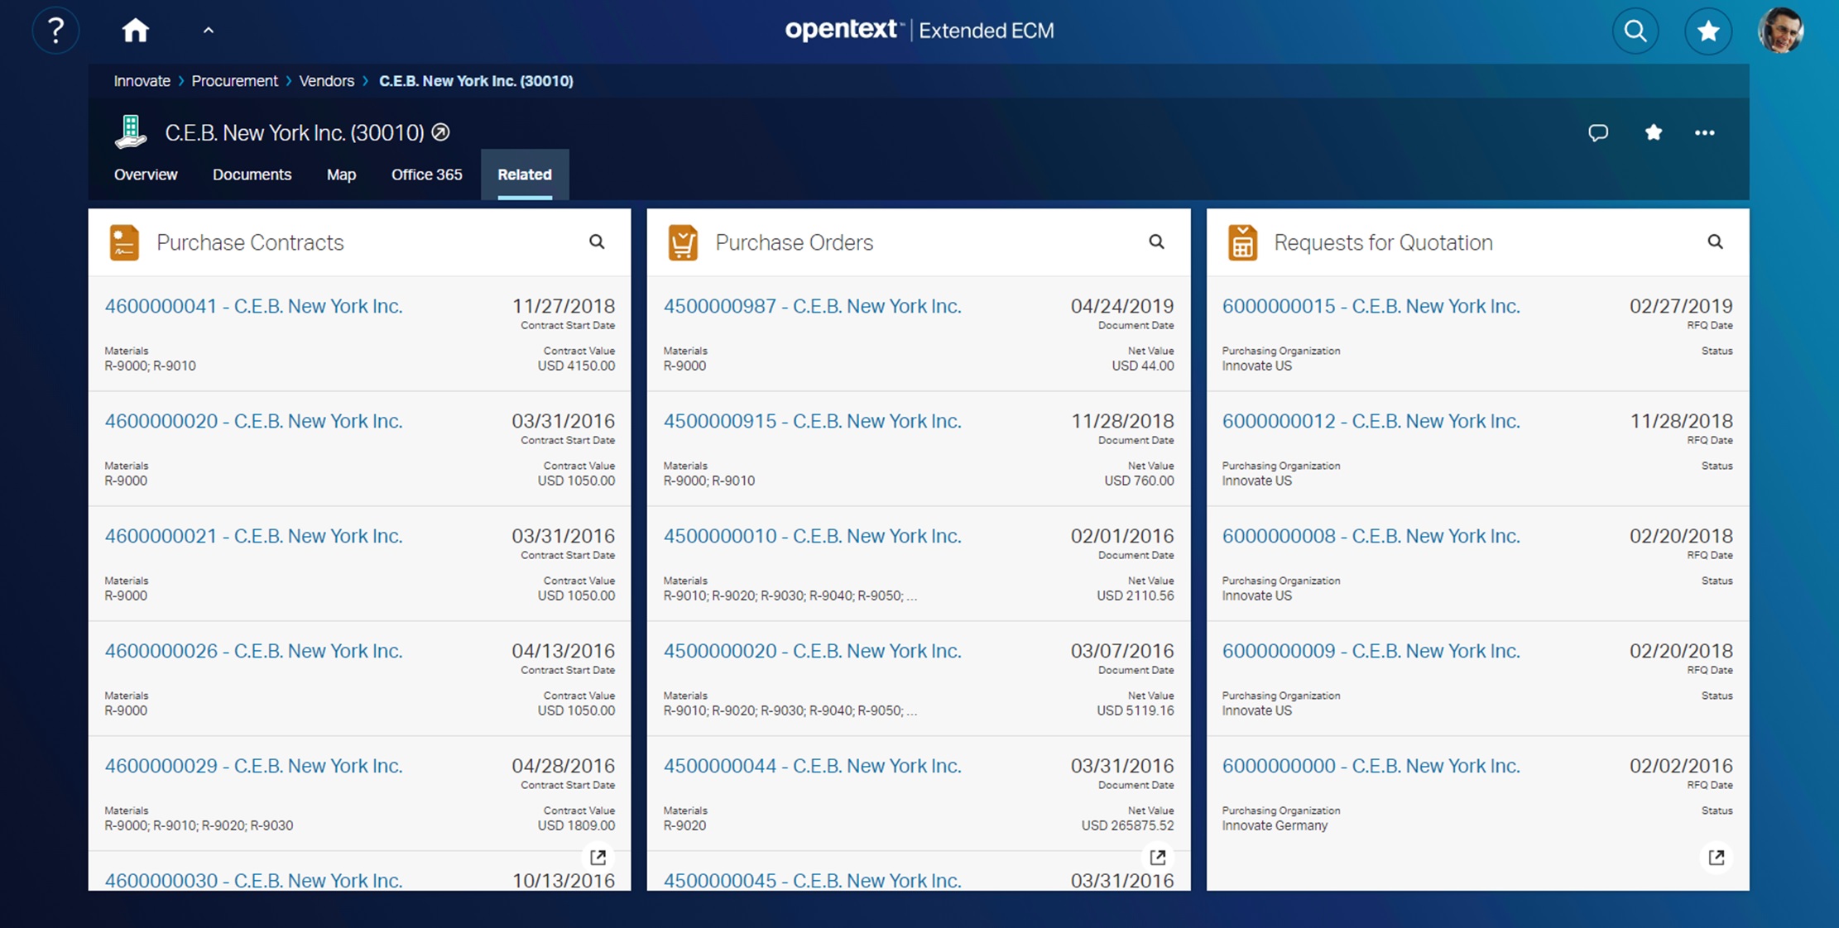Click Purchase Contracts panel title
Viewport: 1839px width, 928px height.
pos(250,242)
